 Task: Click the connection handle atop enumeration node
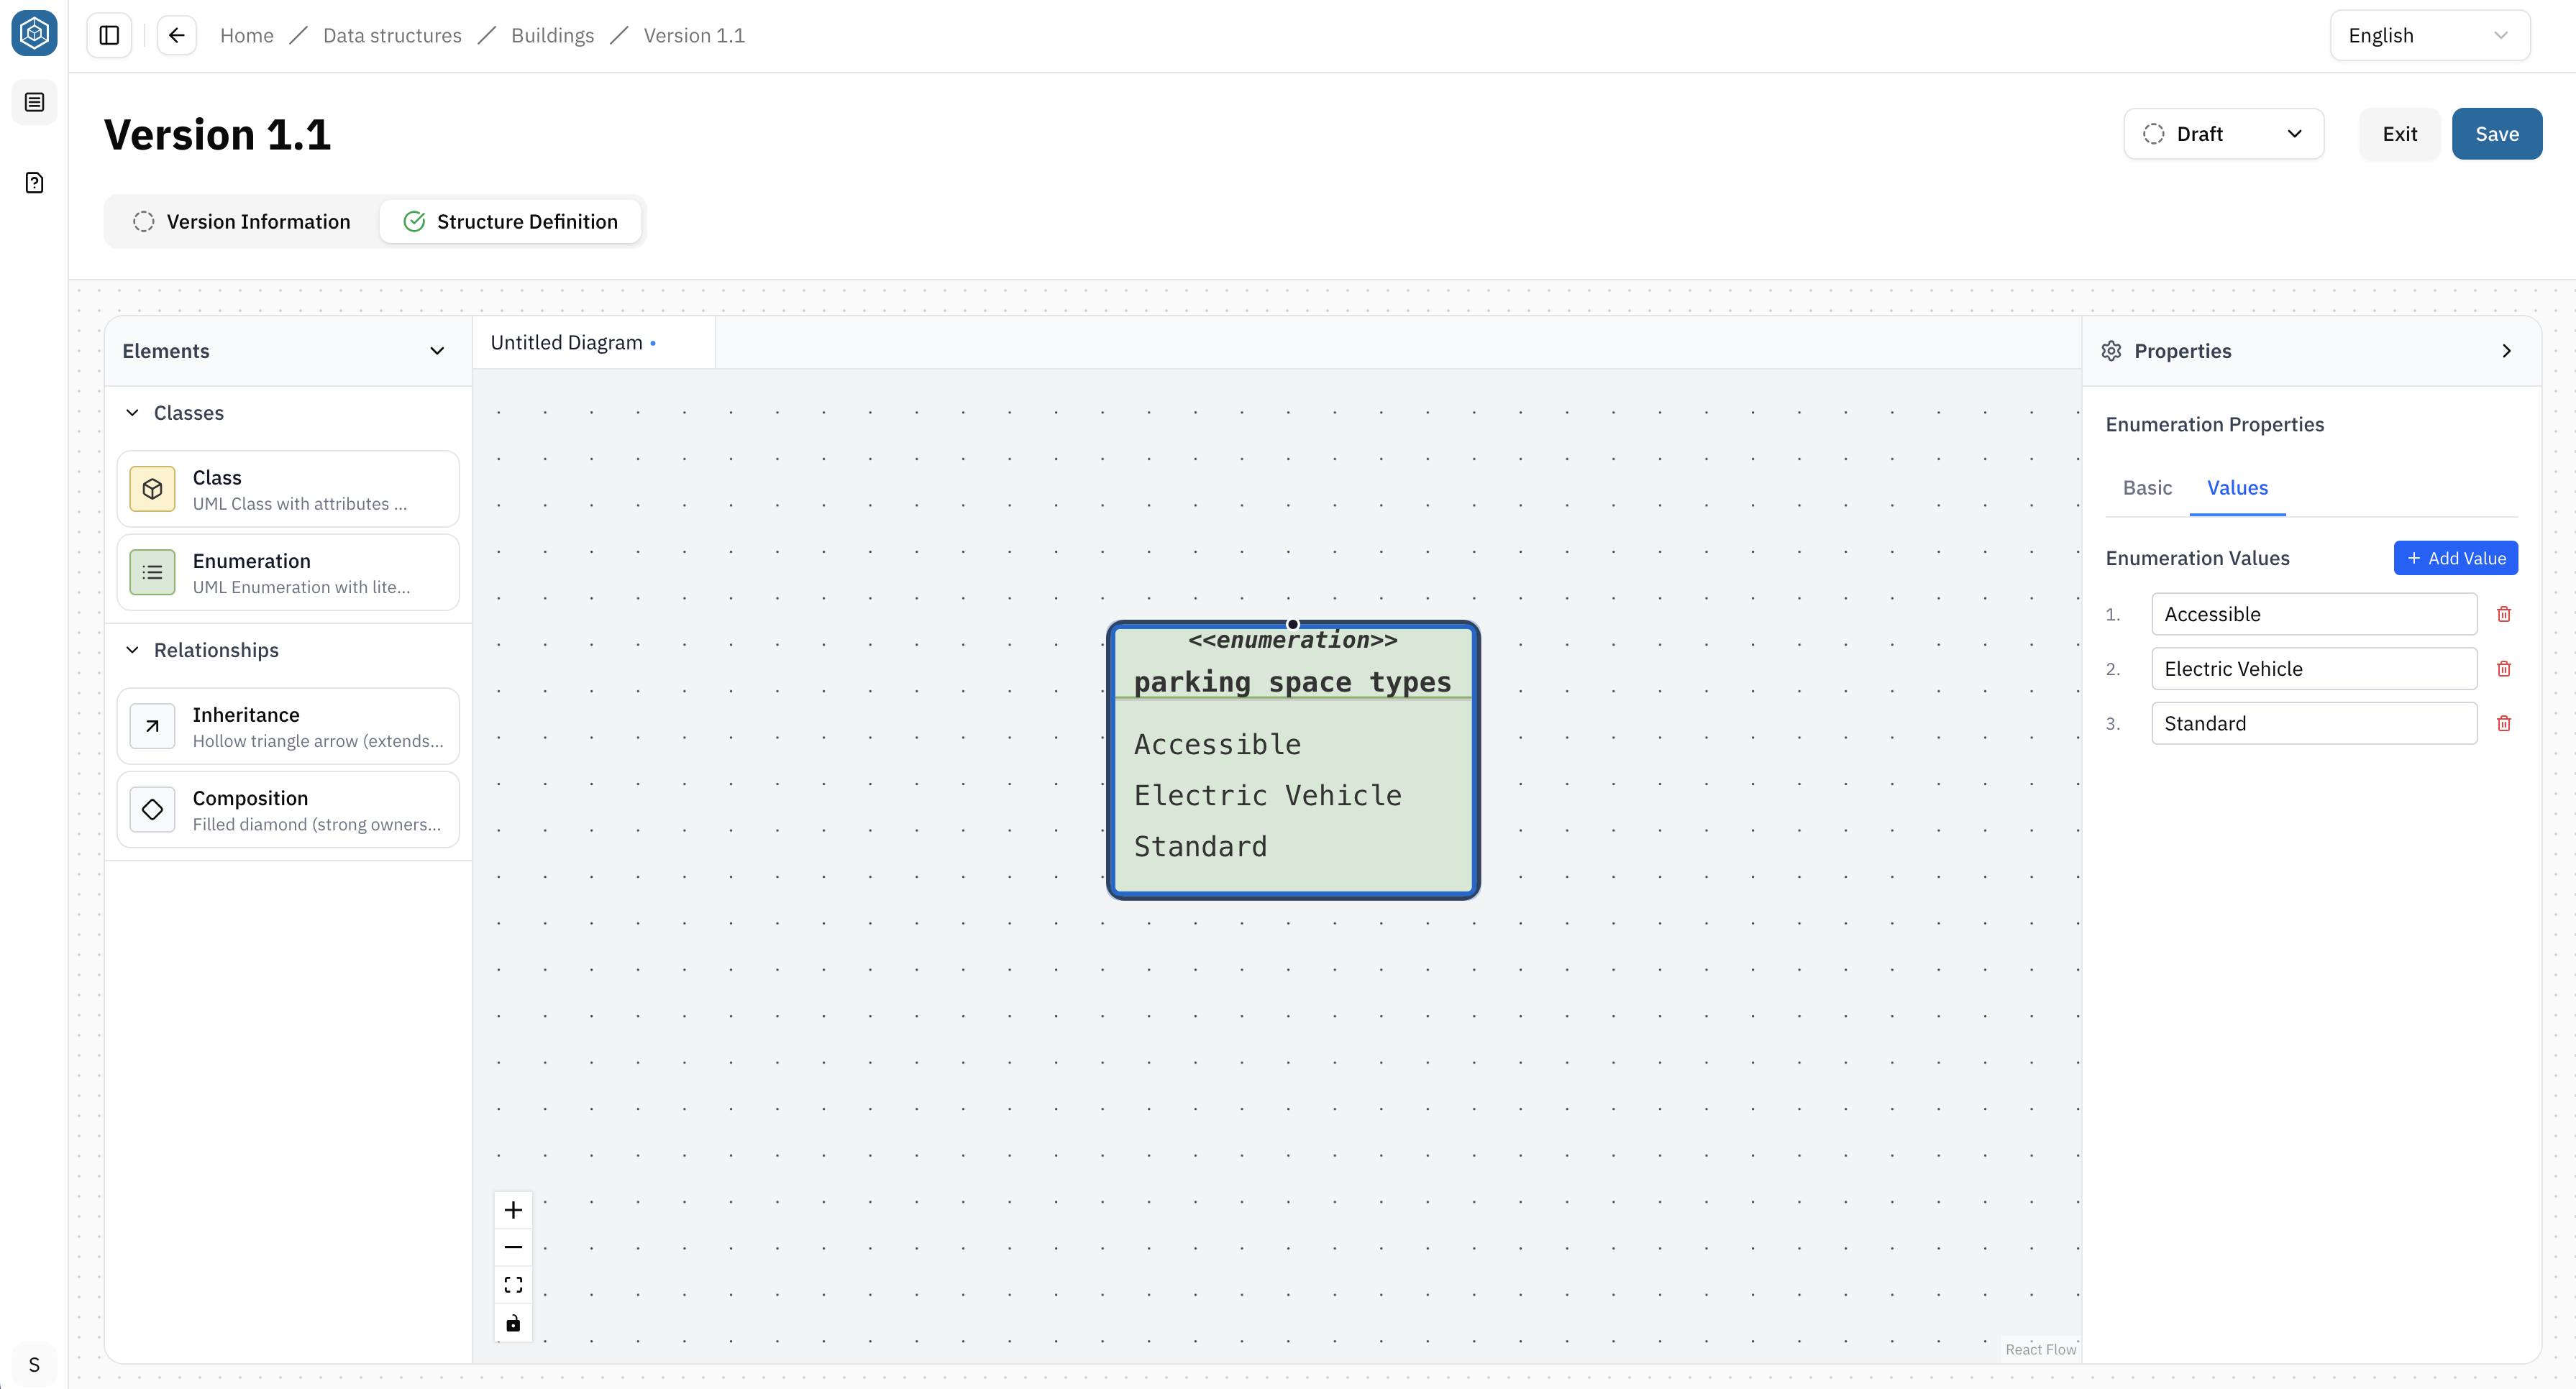[x=1292, y=624]
